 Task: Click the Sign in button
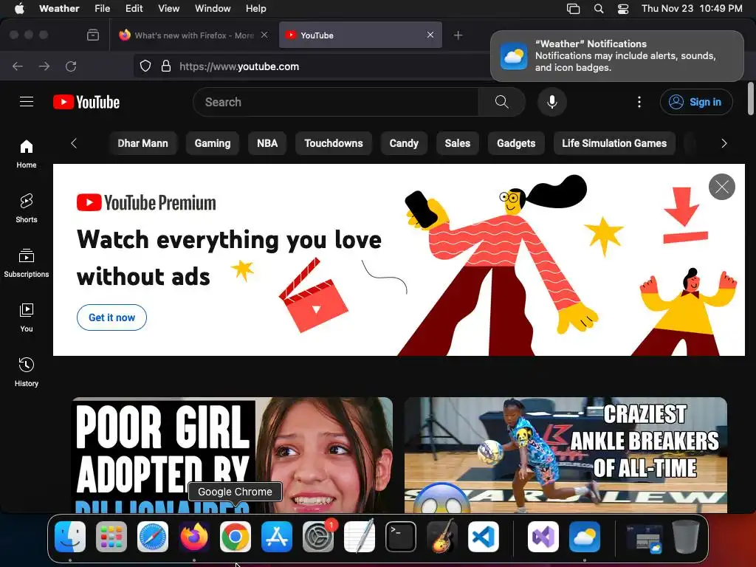pos(696,102)
